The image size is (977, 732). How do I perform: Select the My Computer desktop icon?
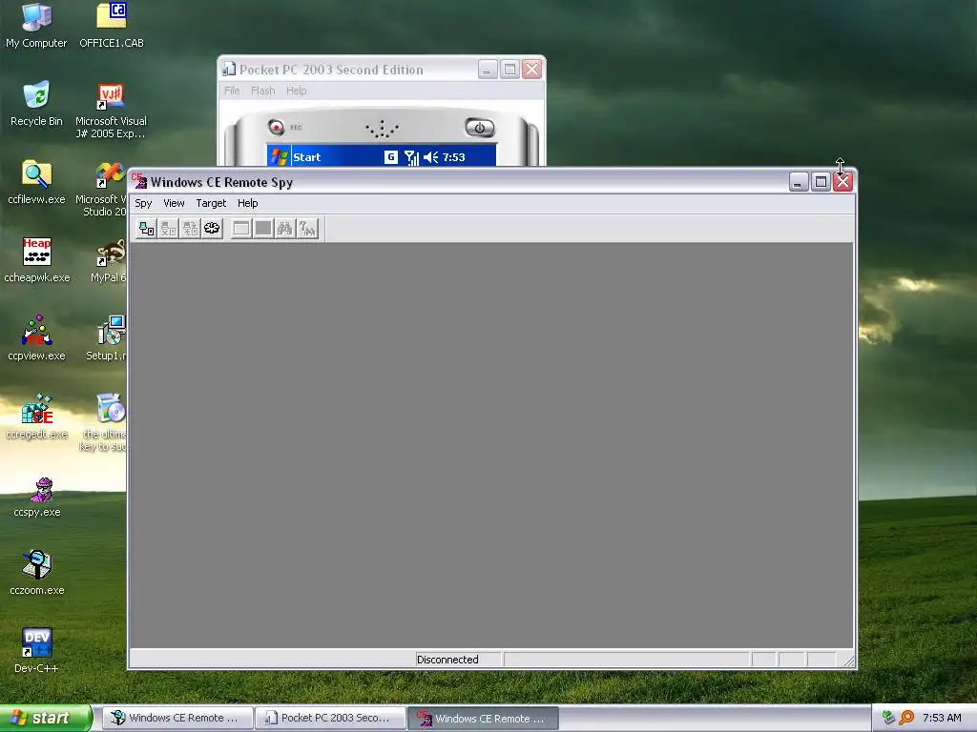click(36, 26)
